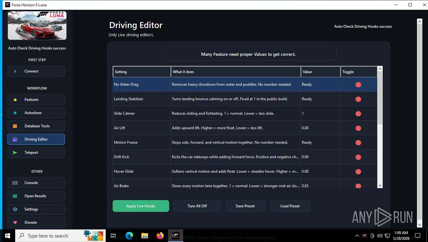Viewport: 428px width, 242px height.
Task: Toggle Landing Stabilizer on
Action: click(x=358, y=99)
